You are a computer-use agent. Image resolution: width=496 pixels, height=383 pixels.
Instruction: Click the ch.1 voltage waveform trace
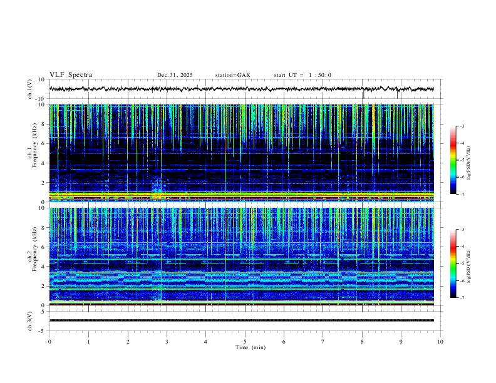(241, 89)
